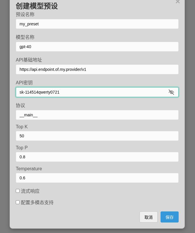Select the Top P value field
The image size is (195, 233).
coord(97,157)
